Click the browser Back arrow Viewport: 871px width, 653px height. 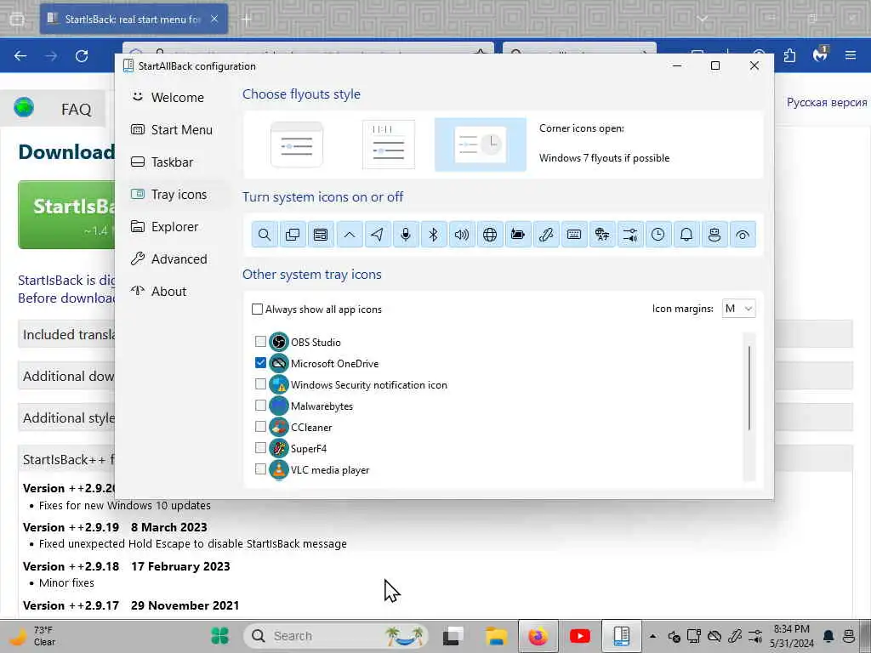pyautogui.click(x=20, y=55)
